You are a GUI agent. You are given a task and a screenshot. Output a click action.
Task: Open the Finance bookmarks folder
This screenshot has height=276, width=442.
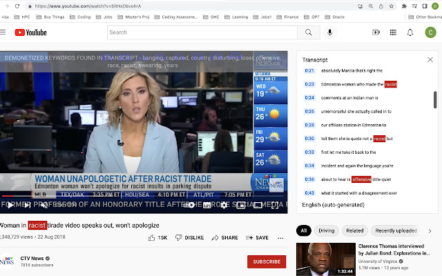point(287,17)
